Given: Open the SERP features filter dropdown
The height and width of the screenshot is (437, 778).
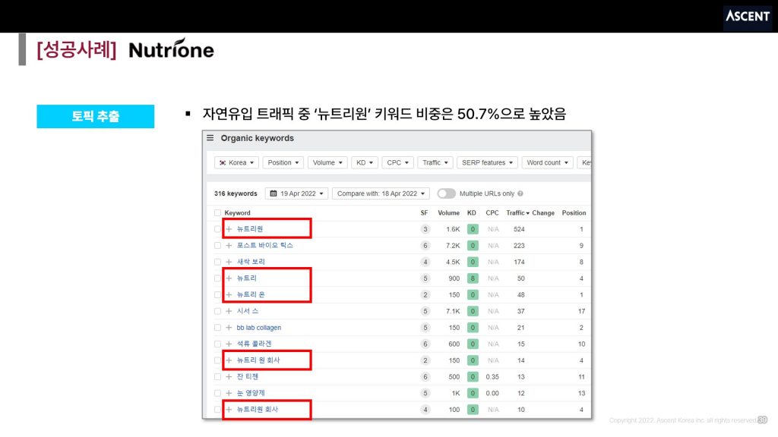Looking at the screenshot, I should [487, 162].
